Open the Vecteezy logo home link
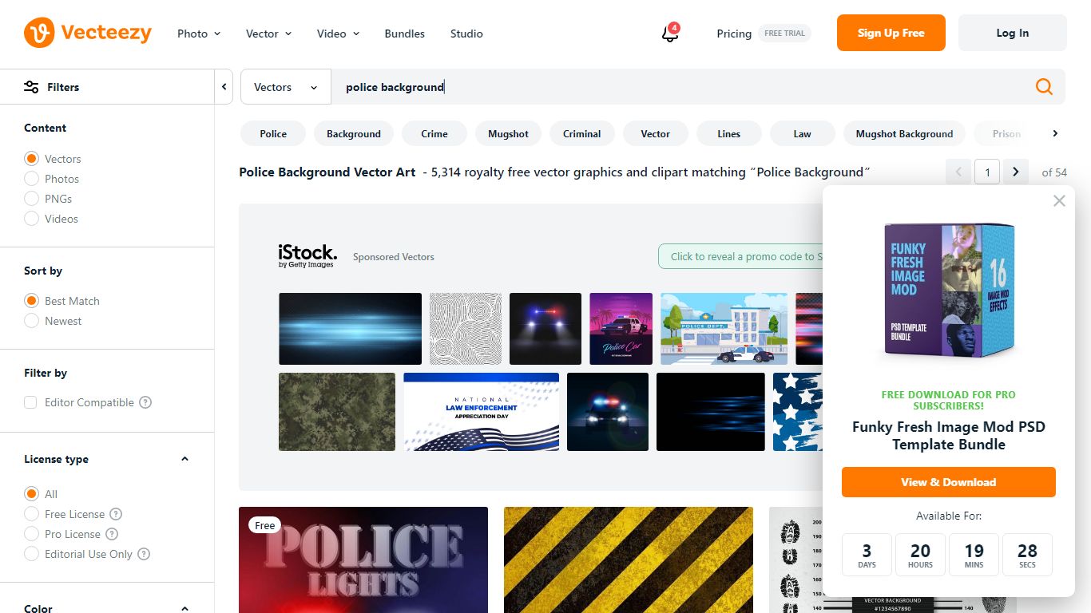The height and width of the screenshot is (613, 1091). pos(88,33)
